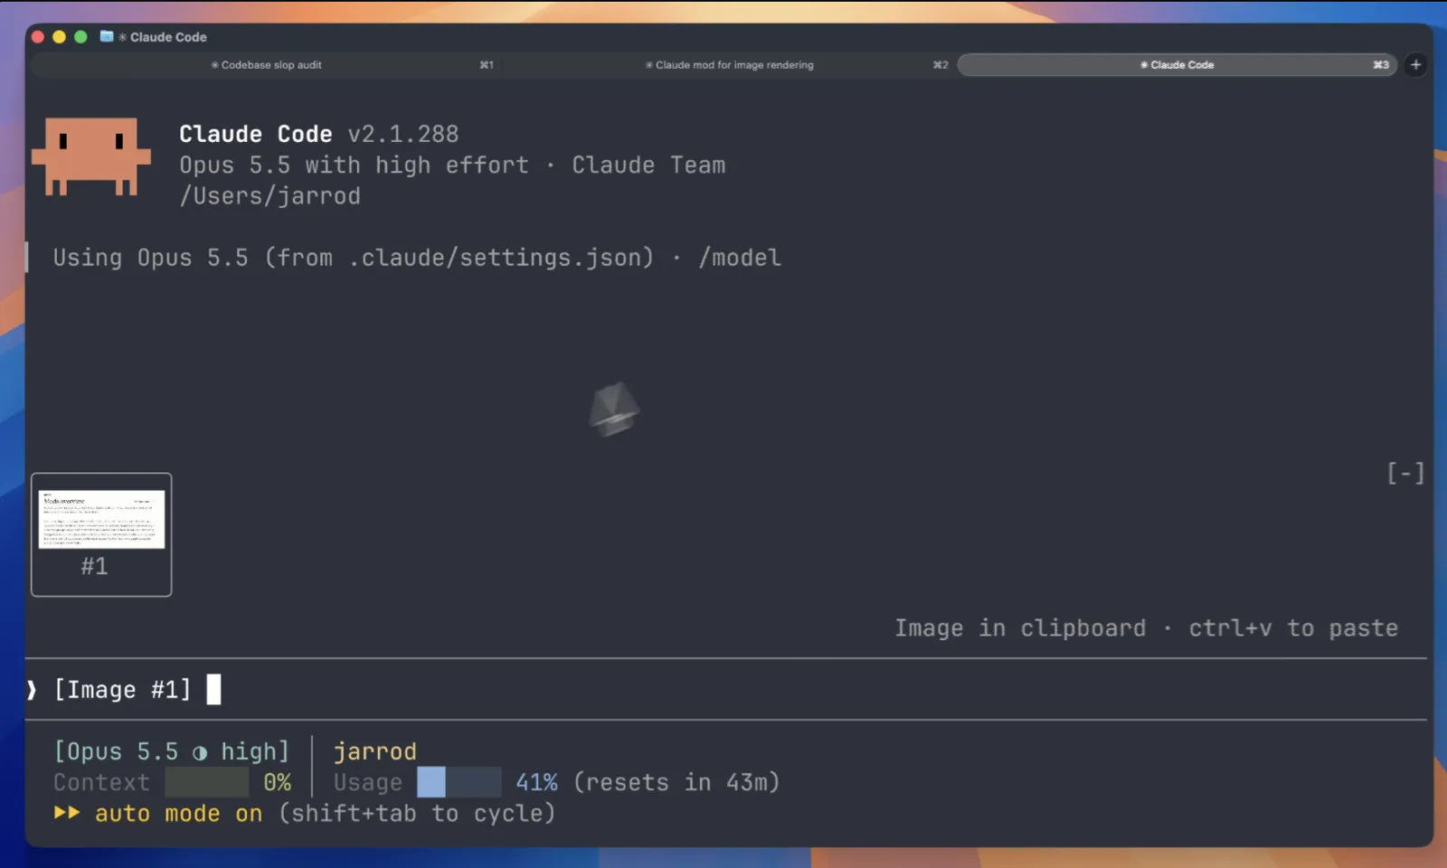This screenshot has height=868, width=1447.
Task: Collapse the panel with the [-] control
Action: point(1405,473)
